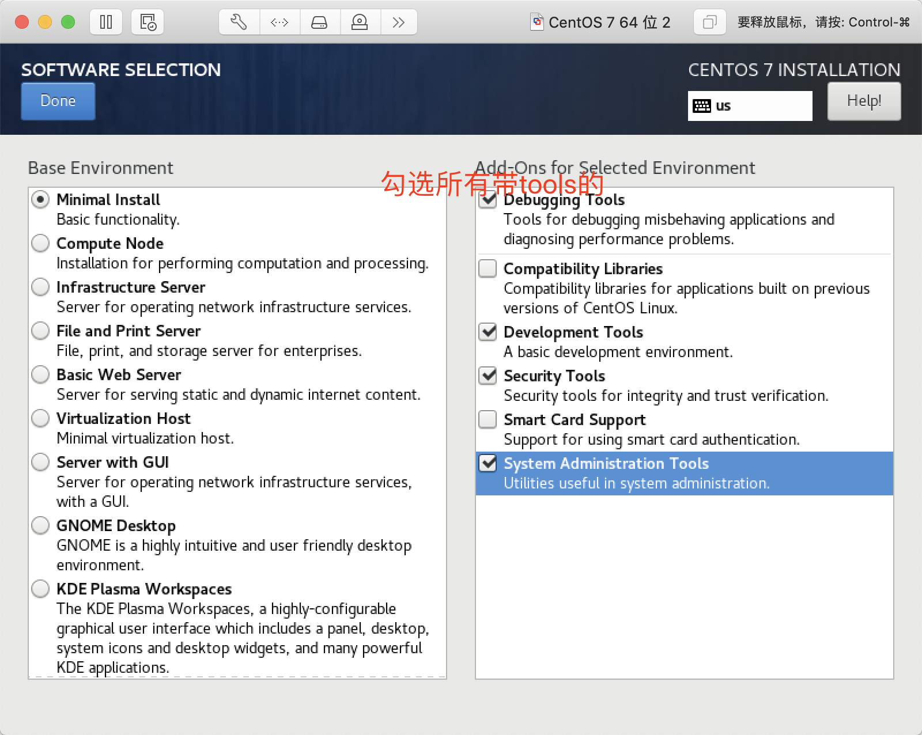The image size is (922, 735).
Task: Click the 'KDE Plasma Workspaces' environment label
Action: pos(144,589)
